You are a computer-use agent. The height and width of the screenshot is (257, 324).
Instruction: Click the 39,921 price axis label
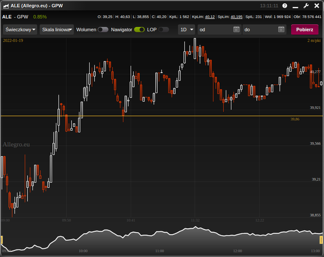[315, 108]
